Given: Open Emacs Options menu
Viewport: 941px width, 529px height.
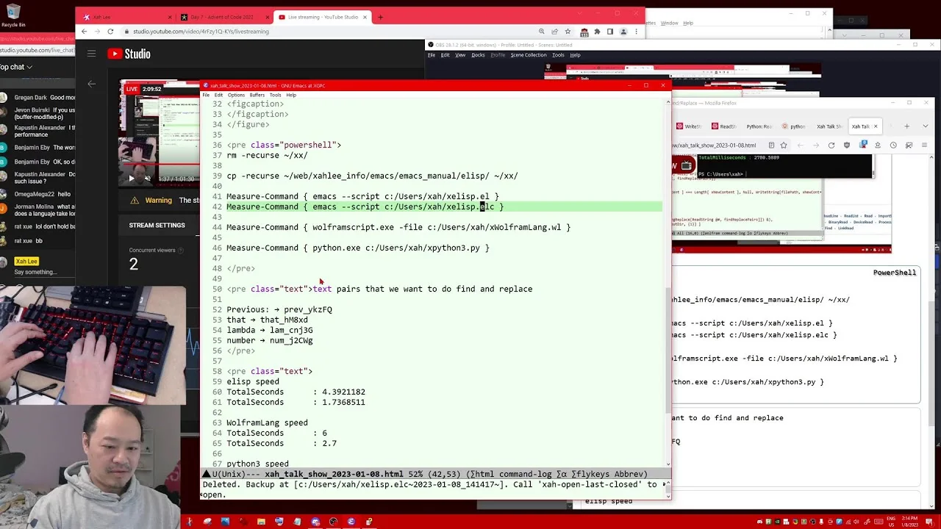Looking at the screenshot, I should 236,95.
